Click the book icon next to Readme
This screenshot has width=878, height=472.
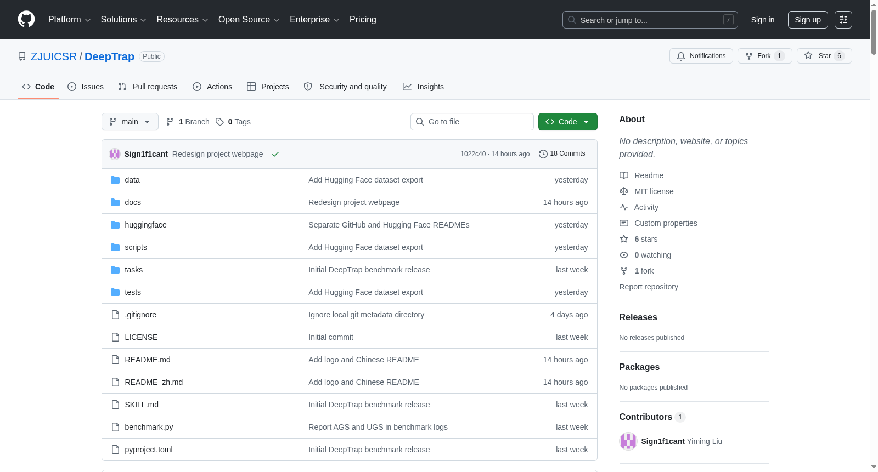(624, 175)
